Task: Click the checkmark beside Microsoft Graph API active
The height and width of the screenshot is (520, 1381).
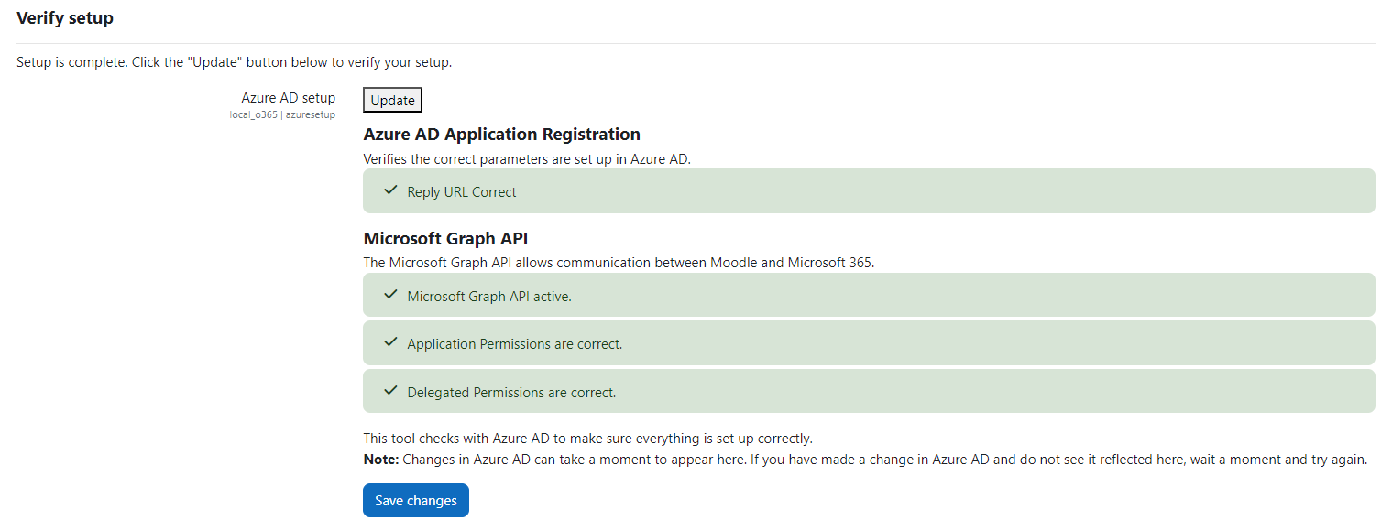Action: (x=391, y=295)
